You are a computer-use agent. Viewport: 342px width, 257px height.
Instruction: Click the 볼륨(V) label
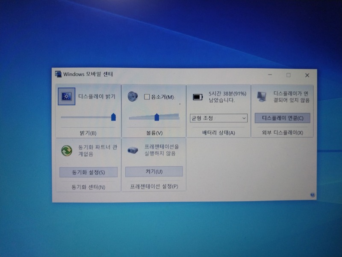click(154, 133)
